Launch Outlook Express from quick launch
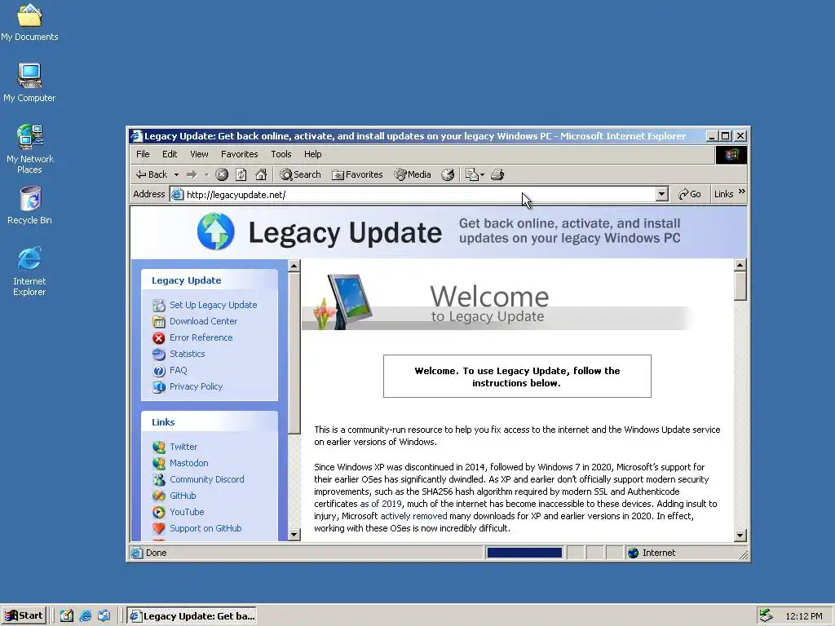Viewport: 835px width, 626px height. pyautogui.click(x=104, y=616)
